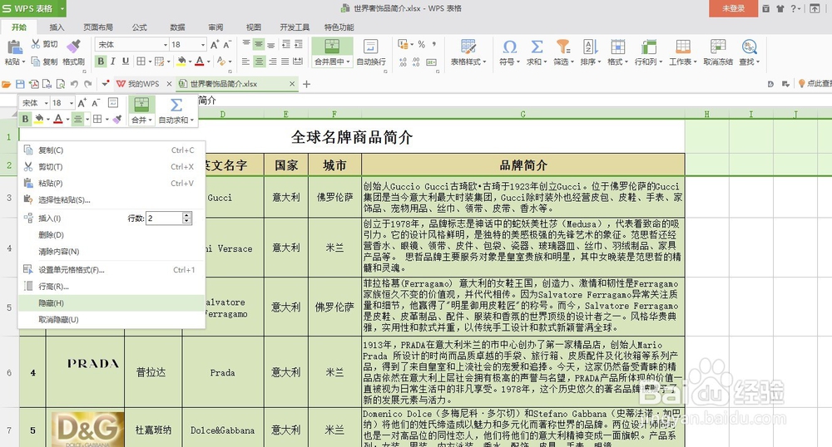Click the Not Logged In (未登录) button

[x=733, y=8]
